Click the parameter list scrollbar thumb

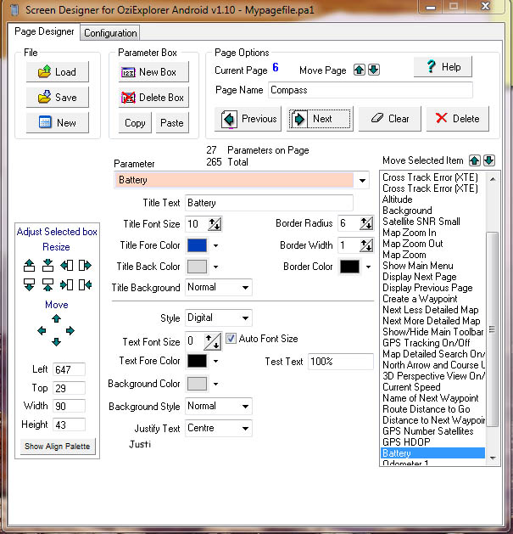tap(493, 329)
